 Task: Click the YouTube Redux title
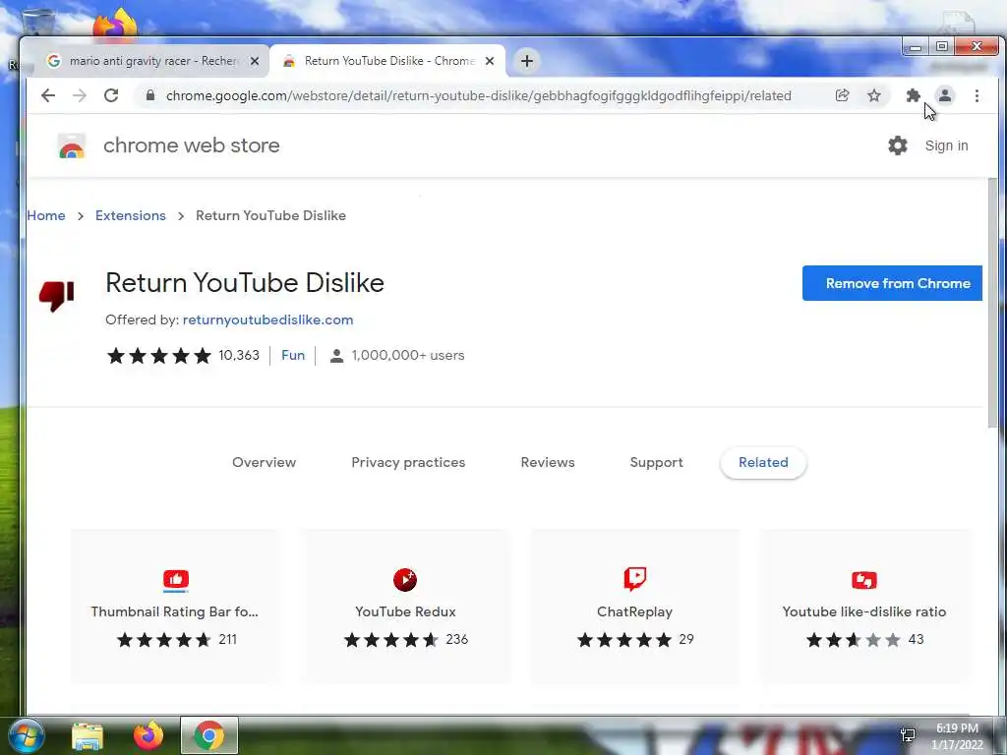point(405,611)
